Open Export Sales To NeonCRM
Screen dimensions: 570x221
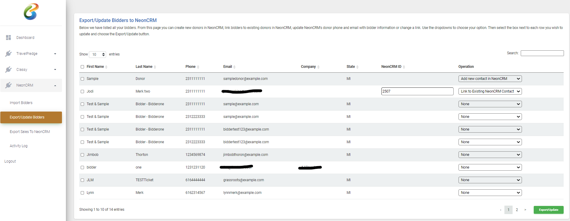(x=30, y=132)
